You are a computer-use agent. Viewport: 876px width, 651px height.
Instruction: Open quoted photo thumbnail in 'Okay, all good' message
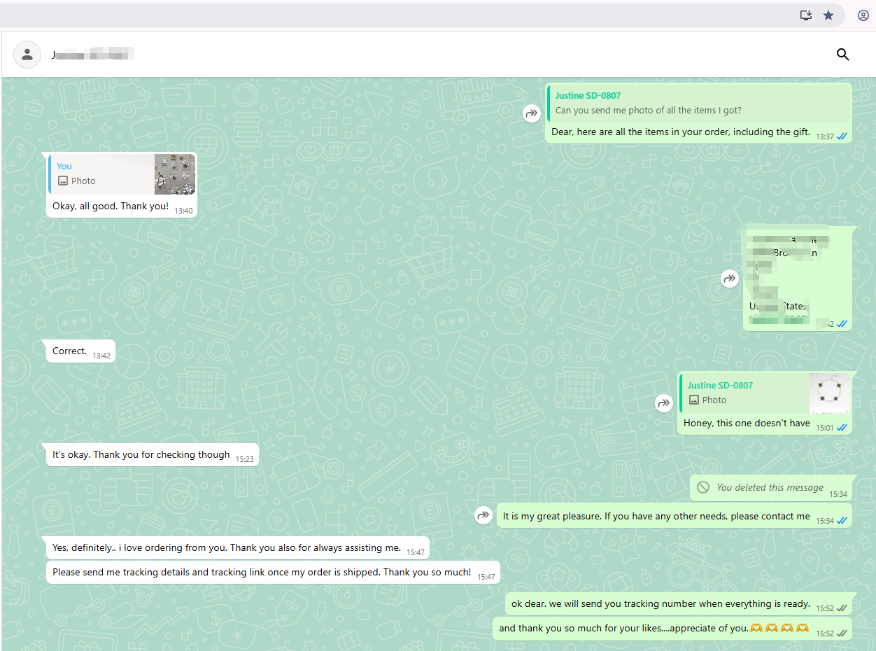coord(175,174)
